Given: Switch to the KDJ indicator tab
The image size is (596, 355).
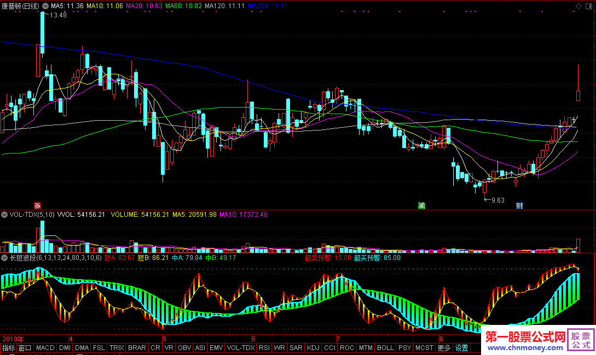Looking at the screenshot, I should click(313, 348).
